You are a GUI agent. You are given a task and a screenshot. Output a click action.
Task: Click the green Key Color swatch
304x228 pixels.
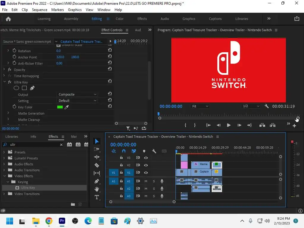pos(60,107)
